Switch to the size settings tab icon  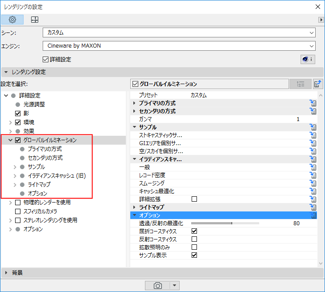(x=35, y=20)
